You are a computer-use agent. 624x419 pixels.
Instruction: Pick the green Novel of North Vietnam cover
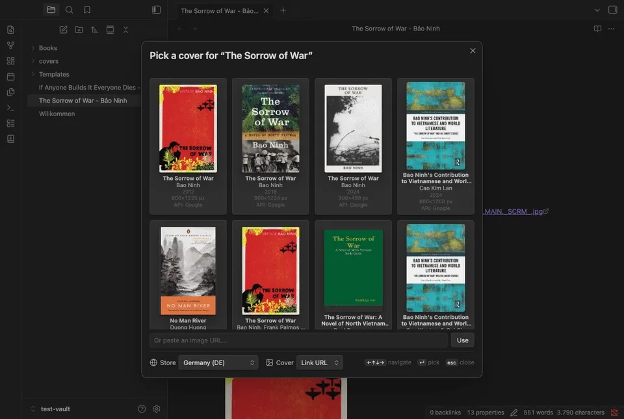353,275
